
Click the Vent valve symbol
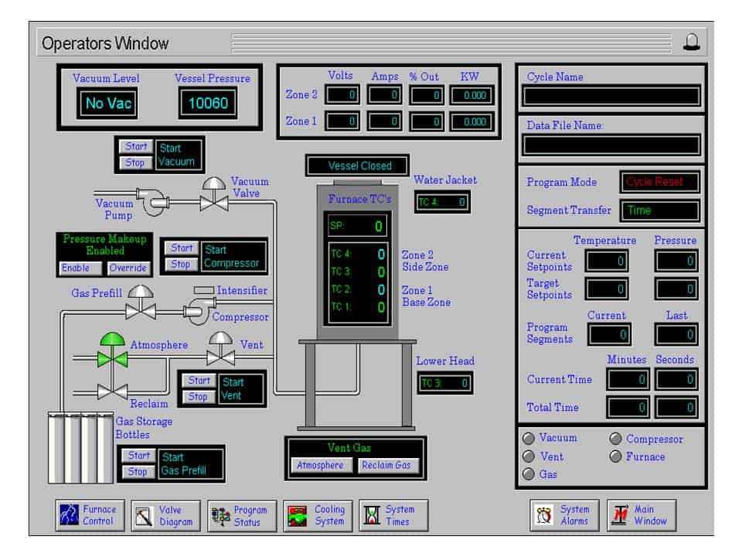pyautogui.click(x=221, y=351)
